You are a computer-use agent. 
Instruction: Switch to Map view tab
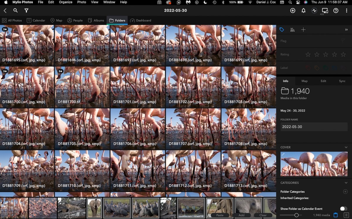coord(56,21)
